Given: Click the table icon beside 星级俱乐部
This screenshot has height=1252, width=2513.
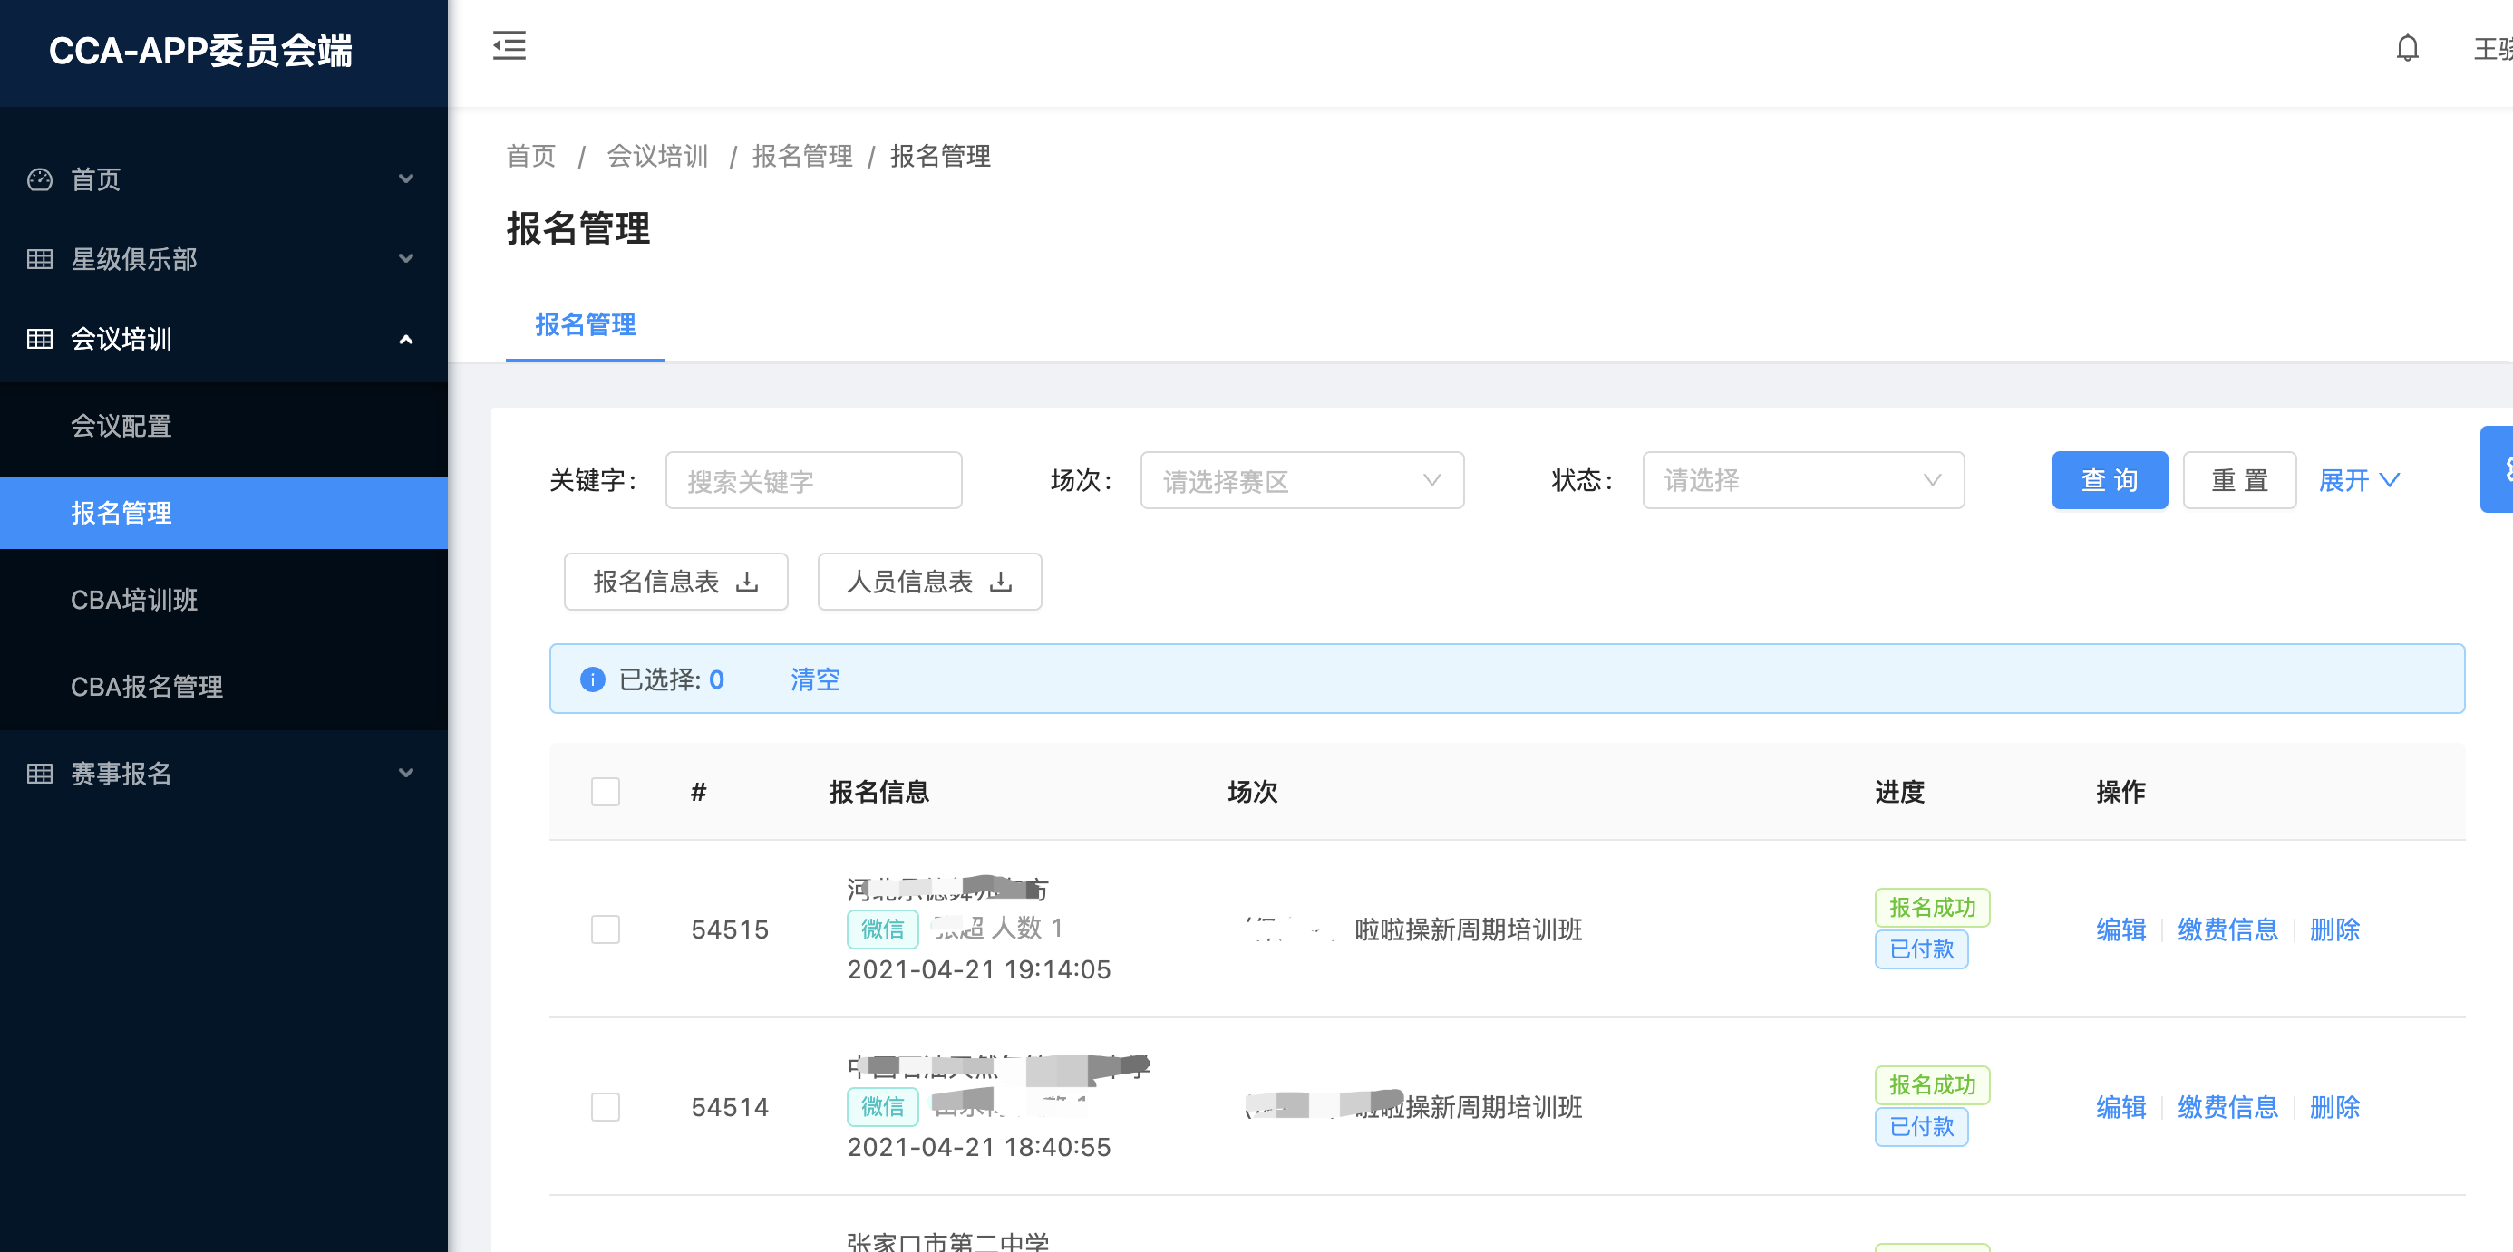Looking at the screenshot, I should point(40,259).
